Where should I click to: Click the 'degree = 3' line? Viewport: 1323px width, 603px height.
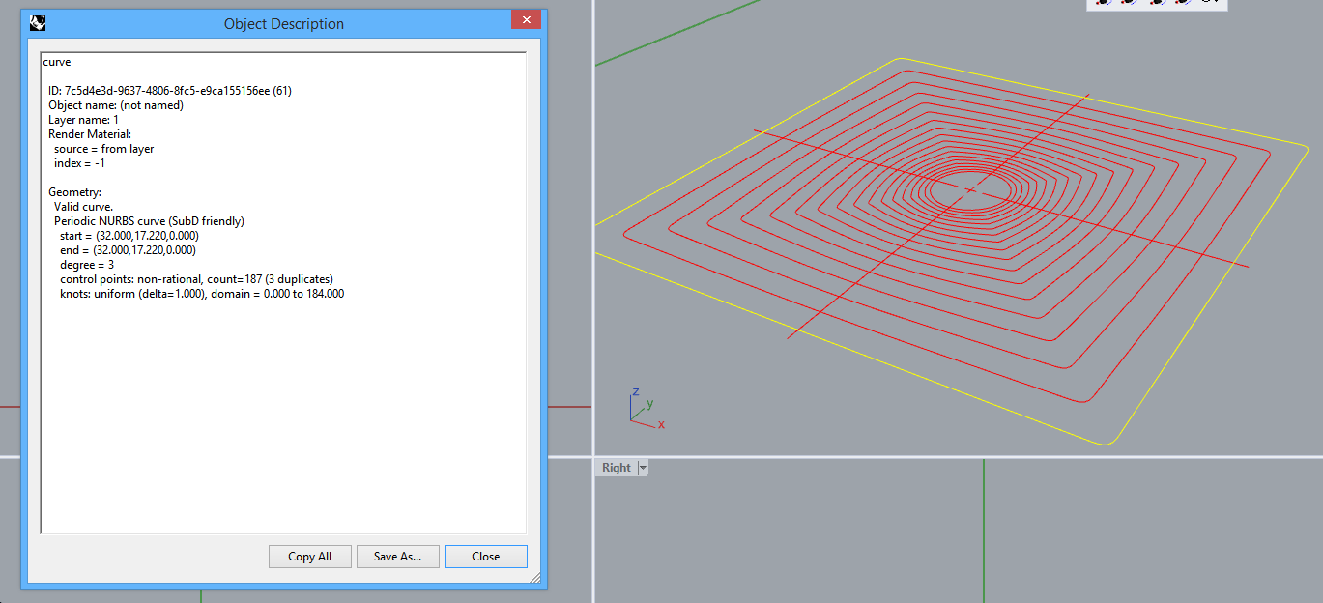coord(87,265)
